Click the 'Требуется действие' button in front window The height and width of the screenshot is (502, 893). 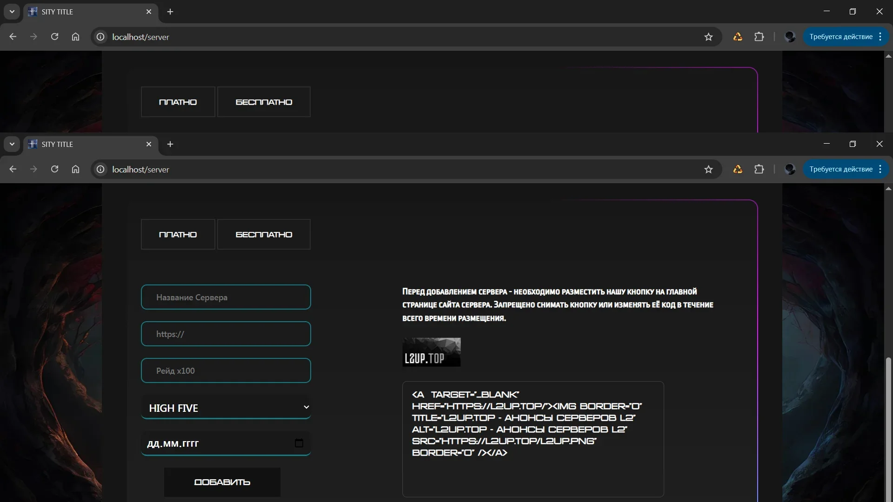pos(841,169)
